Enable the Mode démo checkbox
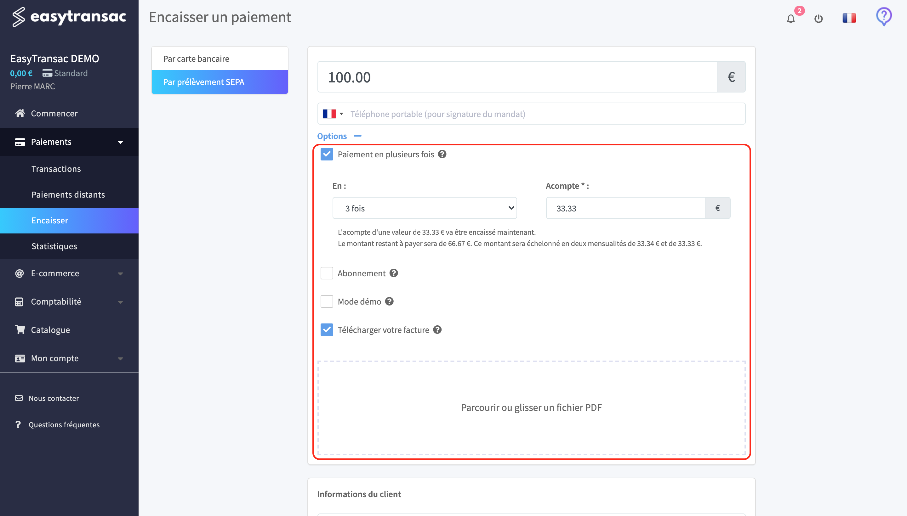The height and width of the screenshot is (516, 907). pos(327,301)
